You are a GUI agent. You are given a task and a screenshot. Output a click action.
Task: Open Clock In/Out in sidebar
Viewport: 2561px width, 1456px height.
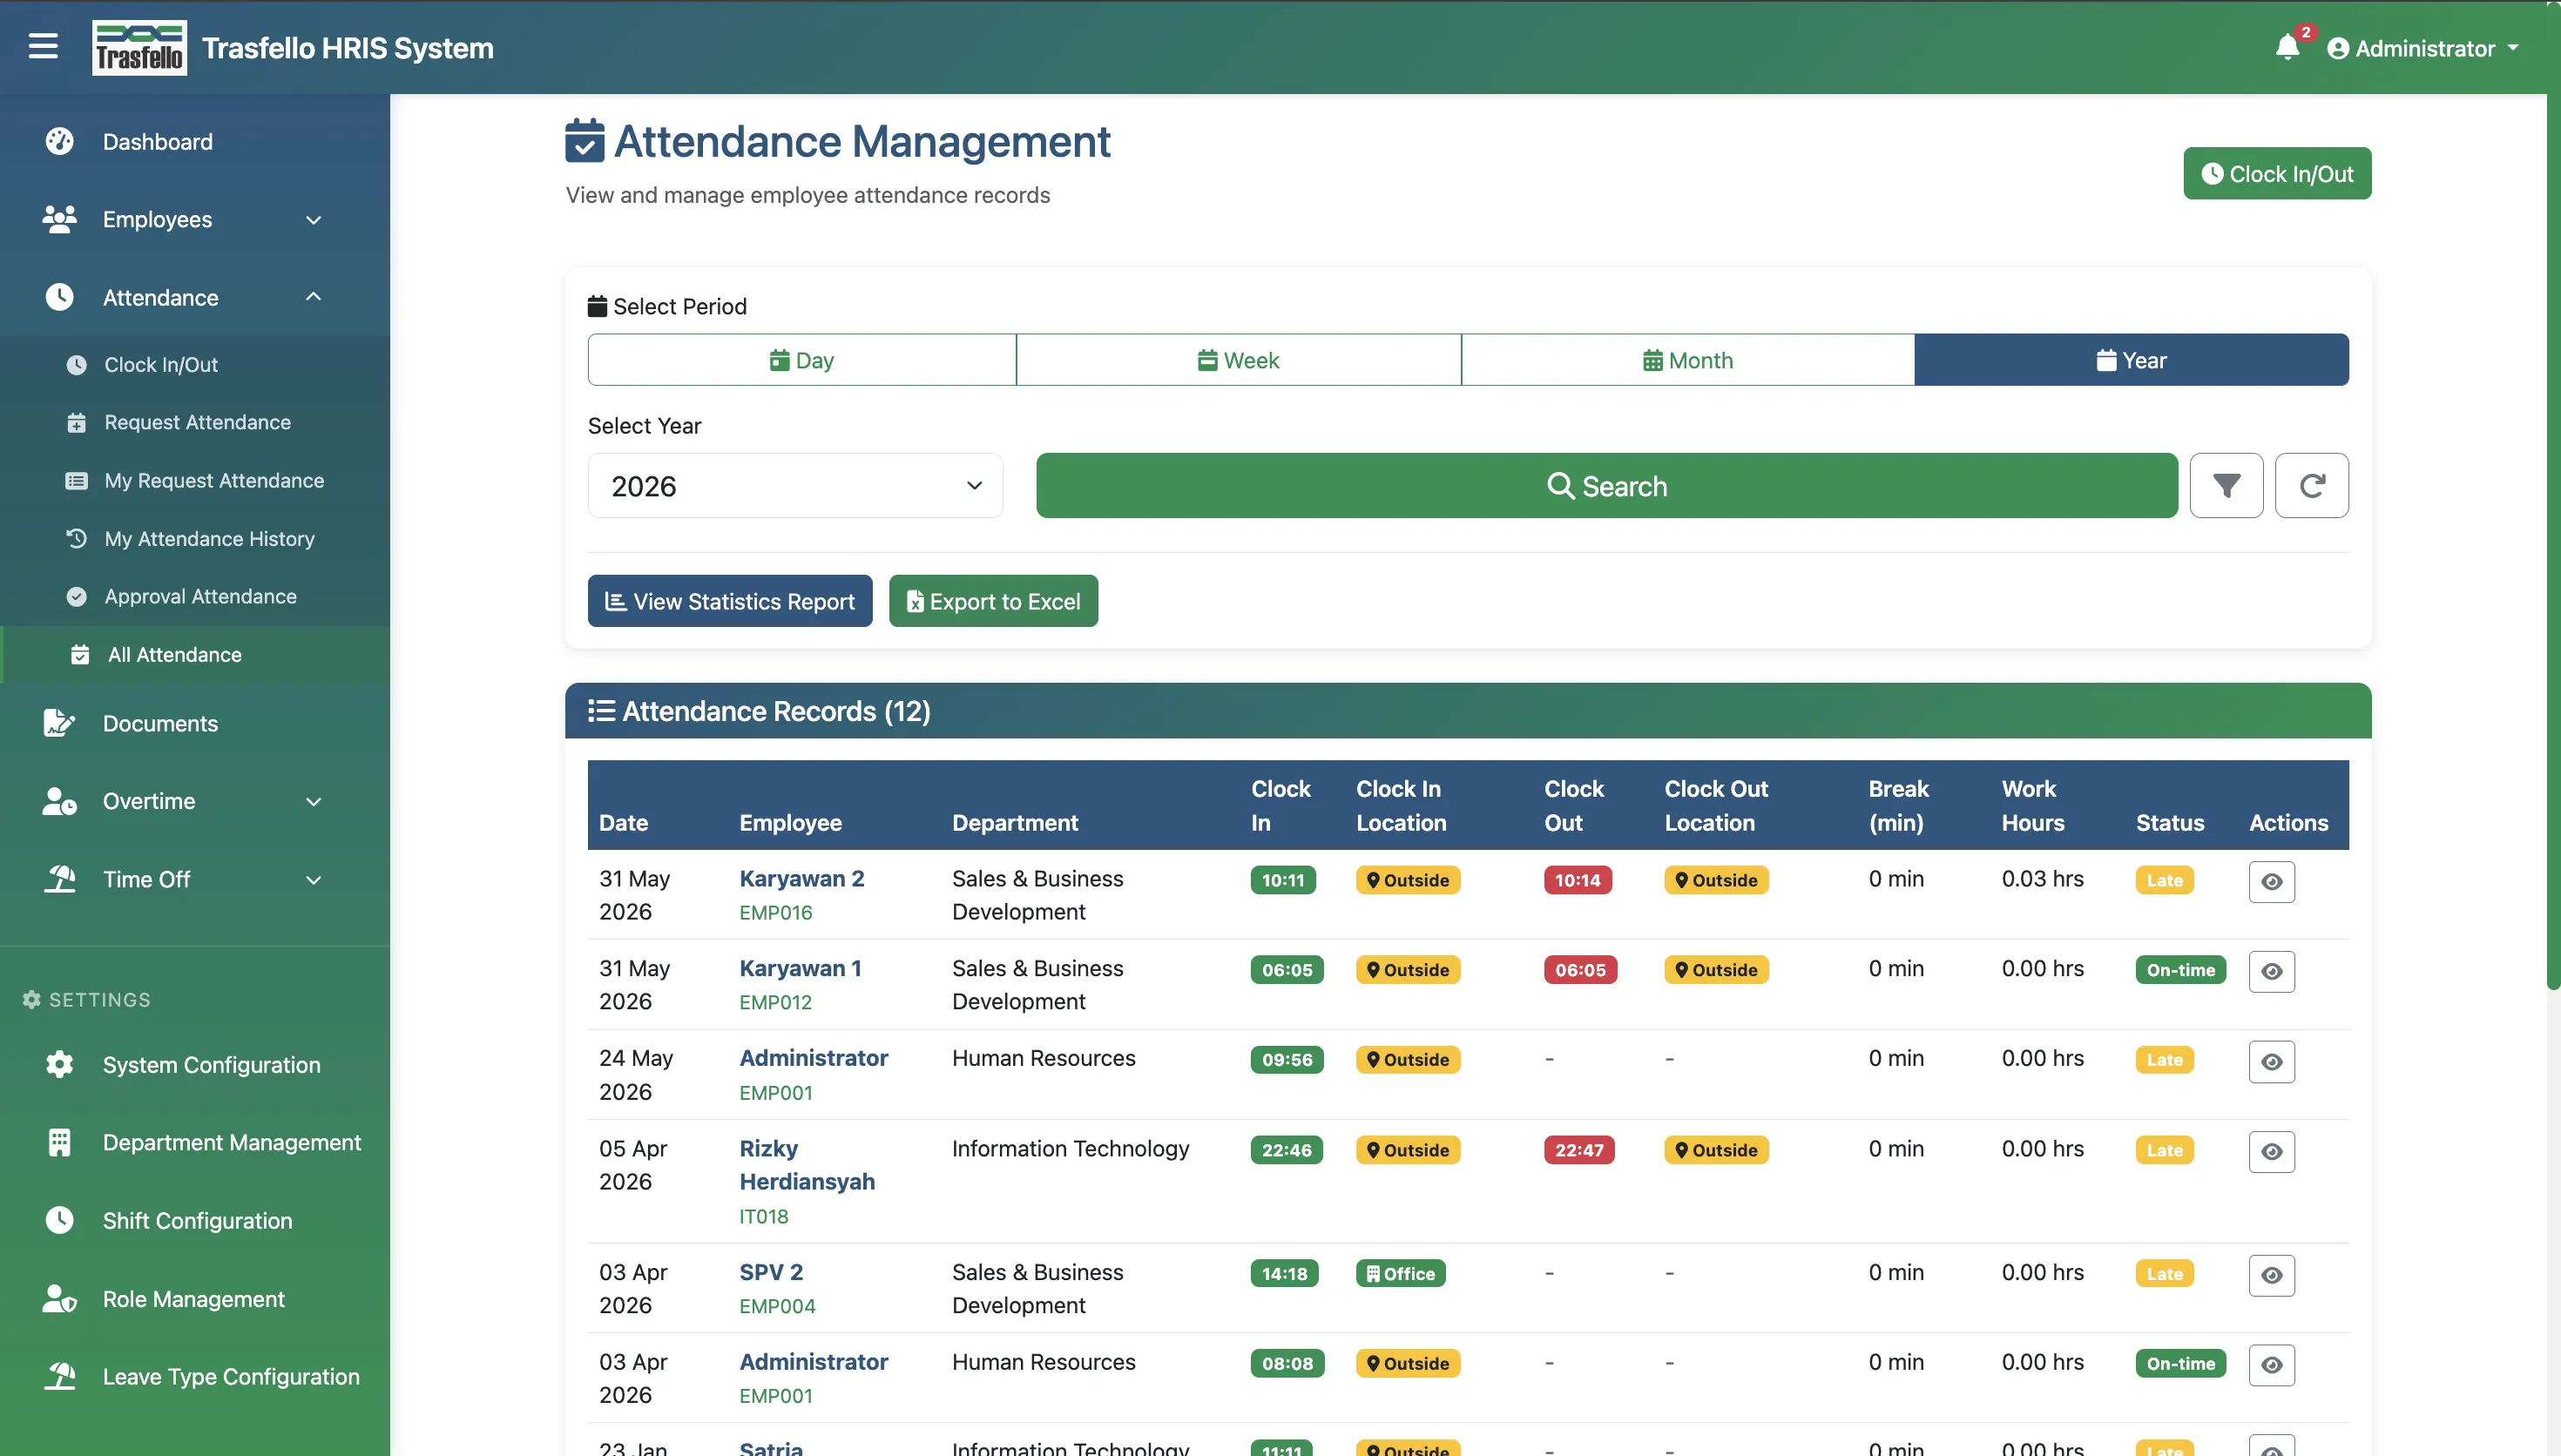195,365
